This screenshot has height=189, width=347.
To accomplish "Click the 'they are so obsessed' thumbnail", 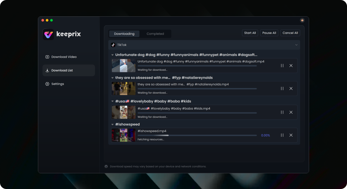I will (x=123, y=88).
